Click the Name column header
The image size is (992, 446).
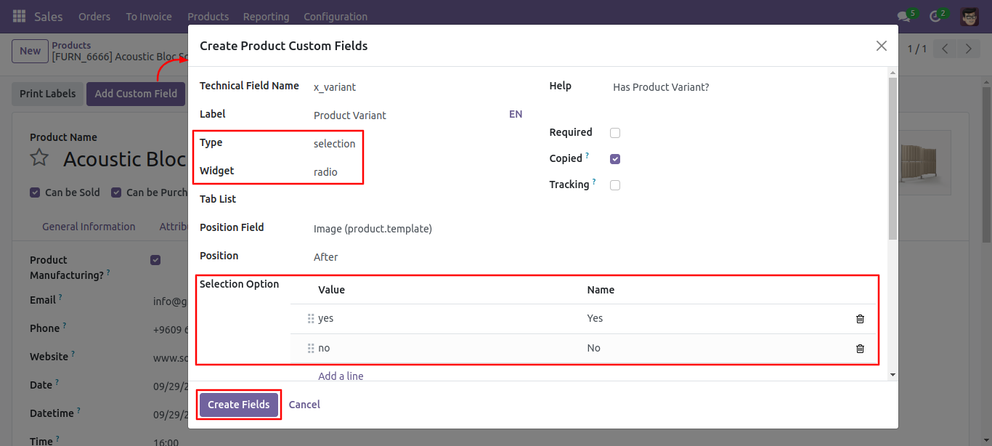[x=601, y=290]
